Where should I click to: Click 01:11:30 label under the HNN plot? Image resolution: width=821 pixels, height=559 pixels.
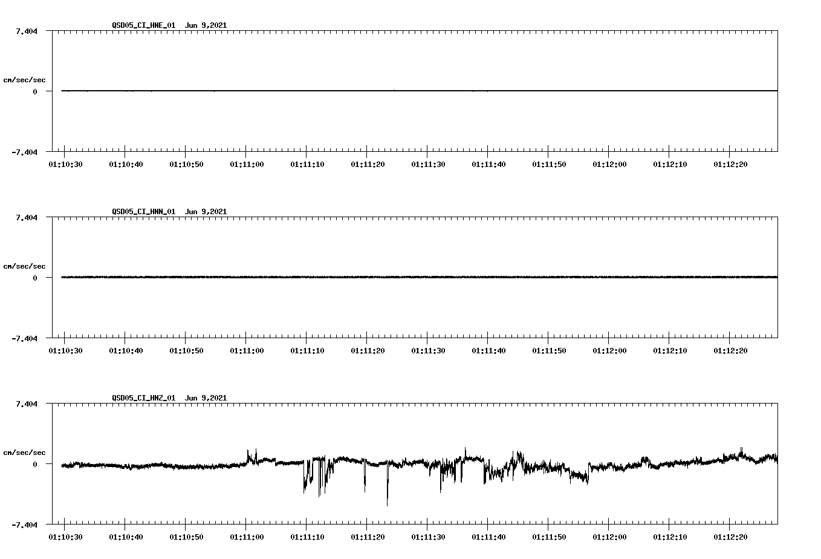click(428, 351)
